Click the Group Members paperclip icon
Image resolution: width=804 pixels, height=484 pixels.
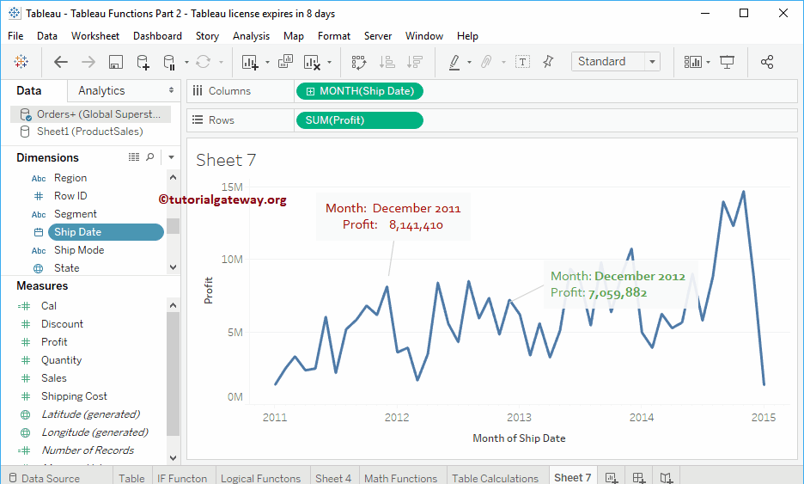tap(486, 62)
